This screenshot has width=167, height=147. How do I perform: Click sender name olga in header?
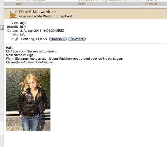click(23, 23)
